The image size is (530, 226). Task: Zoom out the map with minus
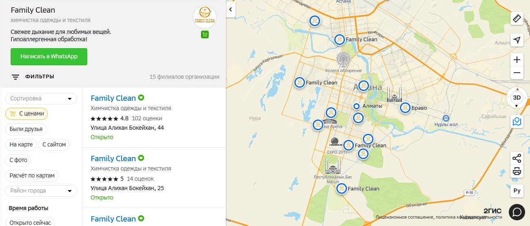tap(517, 73)
